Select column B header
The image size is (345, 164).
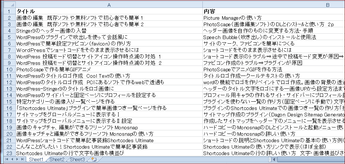[x=274, y=5]
